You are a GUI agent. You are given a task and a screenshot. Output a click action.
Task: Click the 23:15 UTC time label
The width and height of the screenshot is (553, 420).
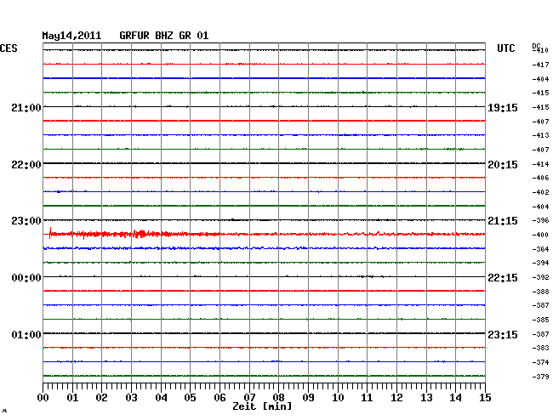[503, 334]
